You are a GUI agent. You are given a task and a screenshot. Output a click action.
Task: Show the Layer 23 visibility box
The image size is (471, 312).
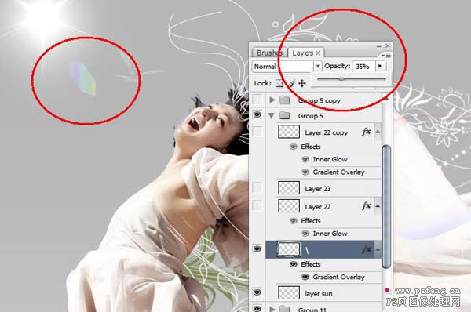pos(257,188)
